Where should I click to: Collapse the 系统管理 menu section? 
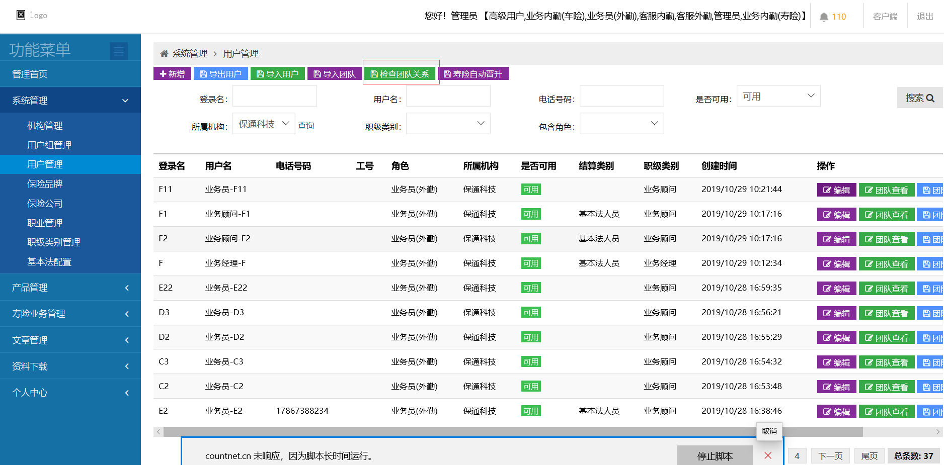click(x=70, y=101)
